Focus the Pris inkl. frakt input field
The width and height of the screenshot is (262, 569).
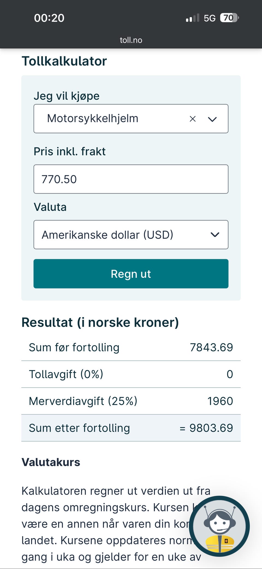(x=131, y=179)
